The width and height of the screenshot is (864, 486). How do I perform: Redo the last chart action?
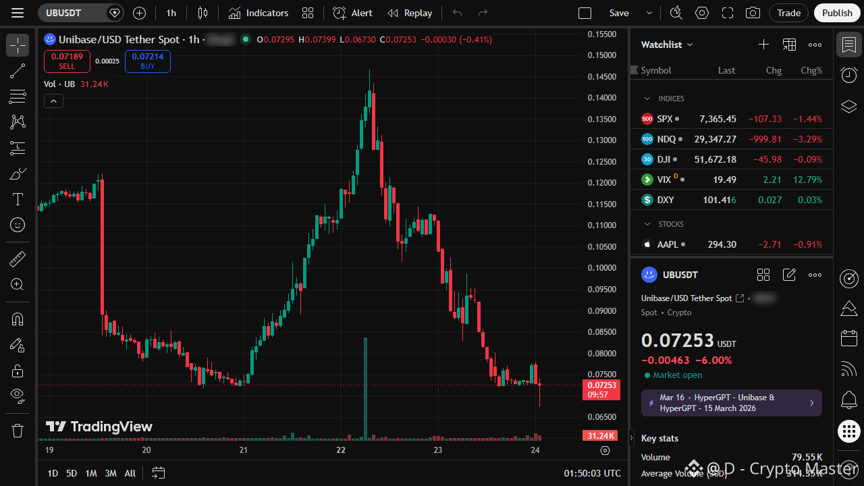point(483,13)
